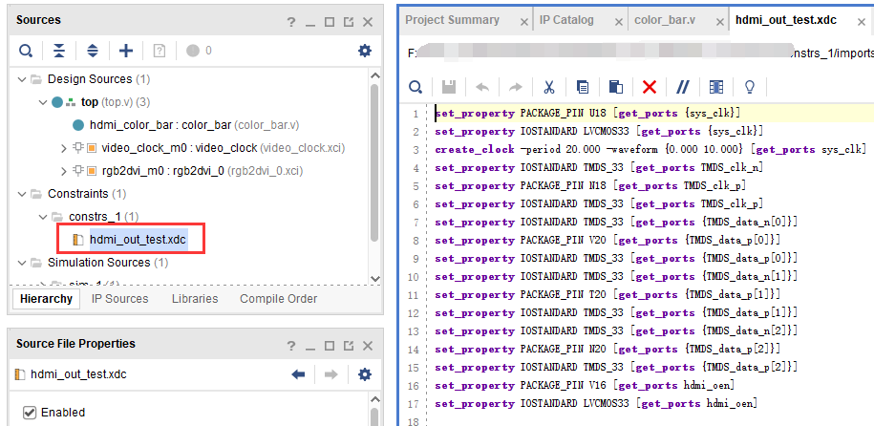Open the Sources panel settings gear
Viewport: 874px width, 426px height.
365,52
